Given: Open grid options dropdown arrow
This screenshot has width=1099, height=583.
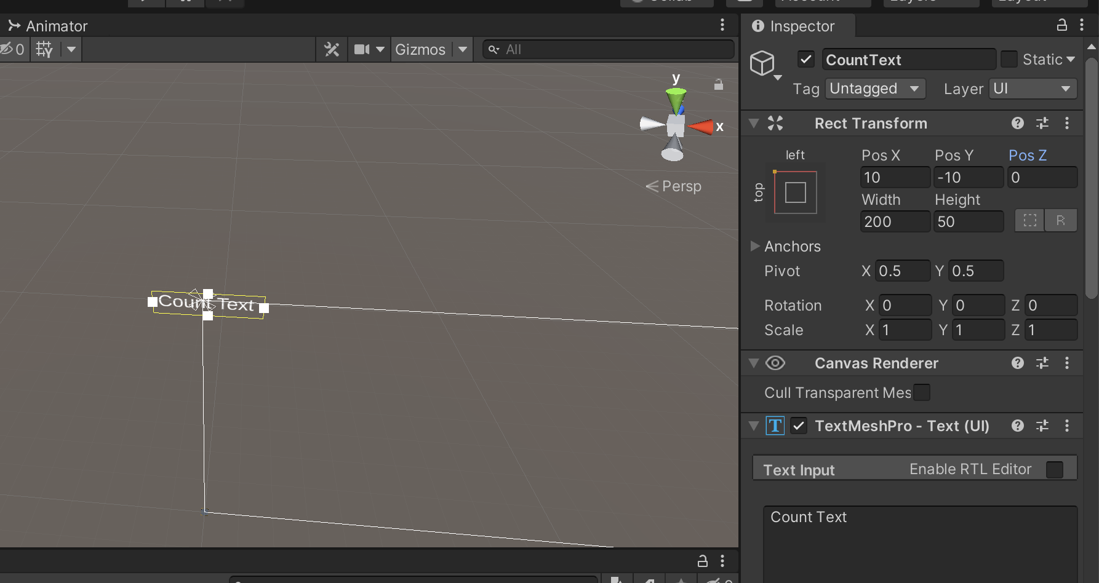Looking at the screenshot, I should click(71, 49).
